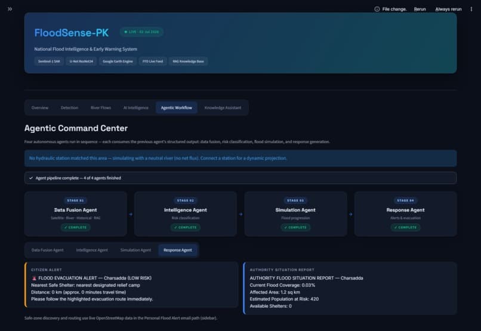
Task: Click Affected Area 1.2 sq km line
Action: 275,292
